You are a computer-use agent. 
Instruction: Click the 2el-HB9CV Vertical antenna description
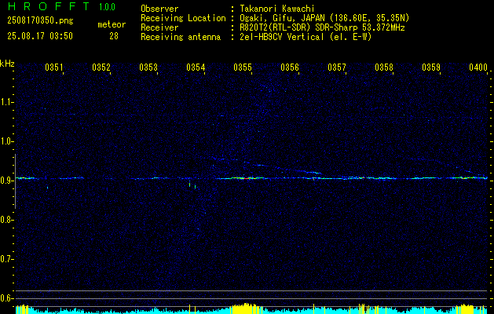point(306,37)
